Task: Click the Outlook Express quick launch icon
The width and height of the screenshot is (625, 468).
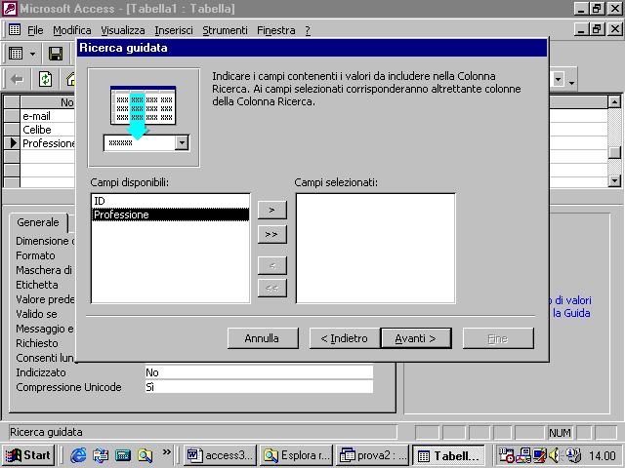Action: click(101, 455)
